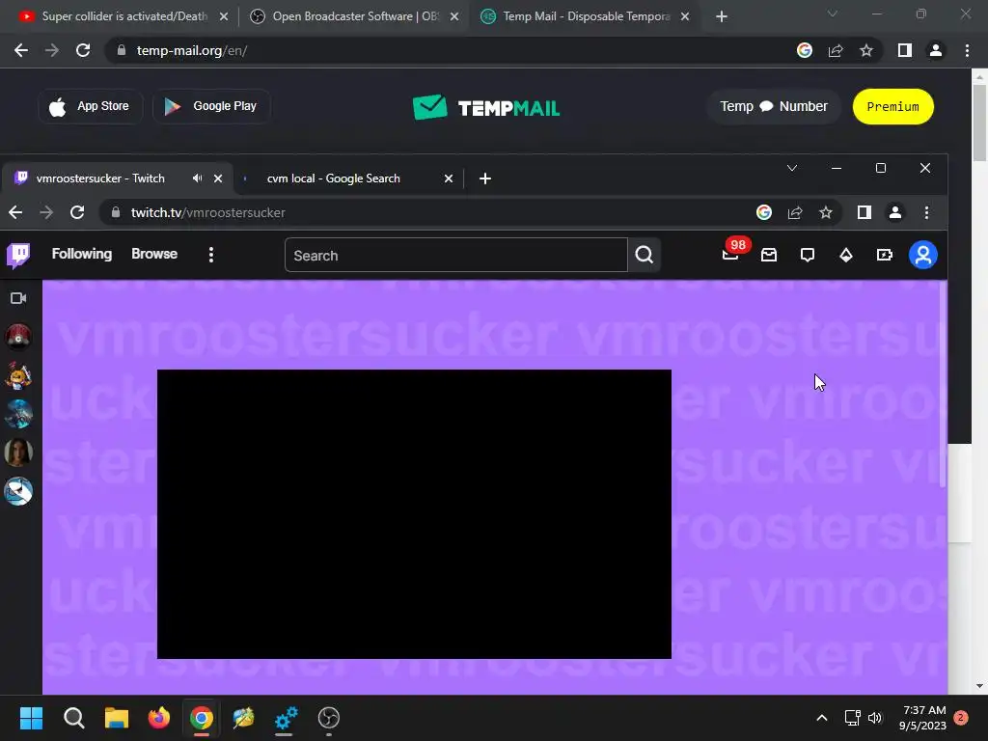
Task: Open a new tab in the Temp Mail window
Action: pos(722,17)
